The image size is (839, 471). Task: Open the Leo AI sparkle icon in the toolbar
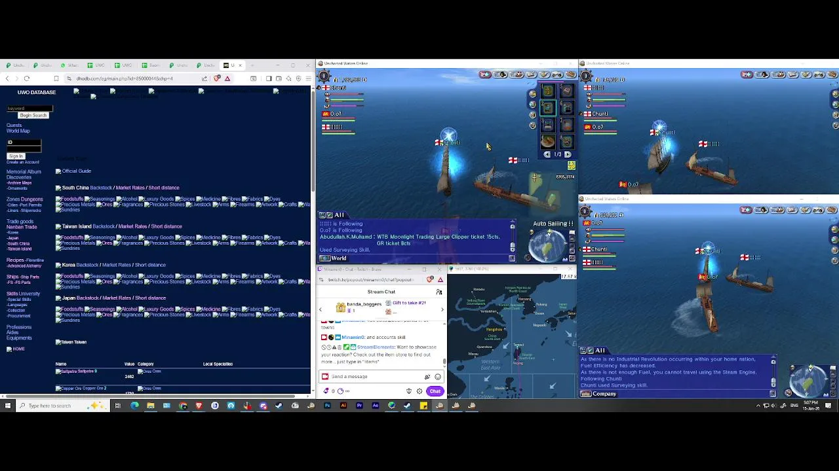coord(288,78)
